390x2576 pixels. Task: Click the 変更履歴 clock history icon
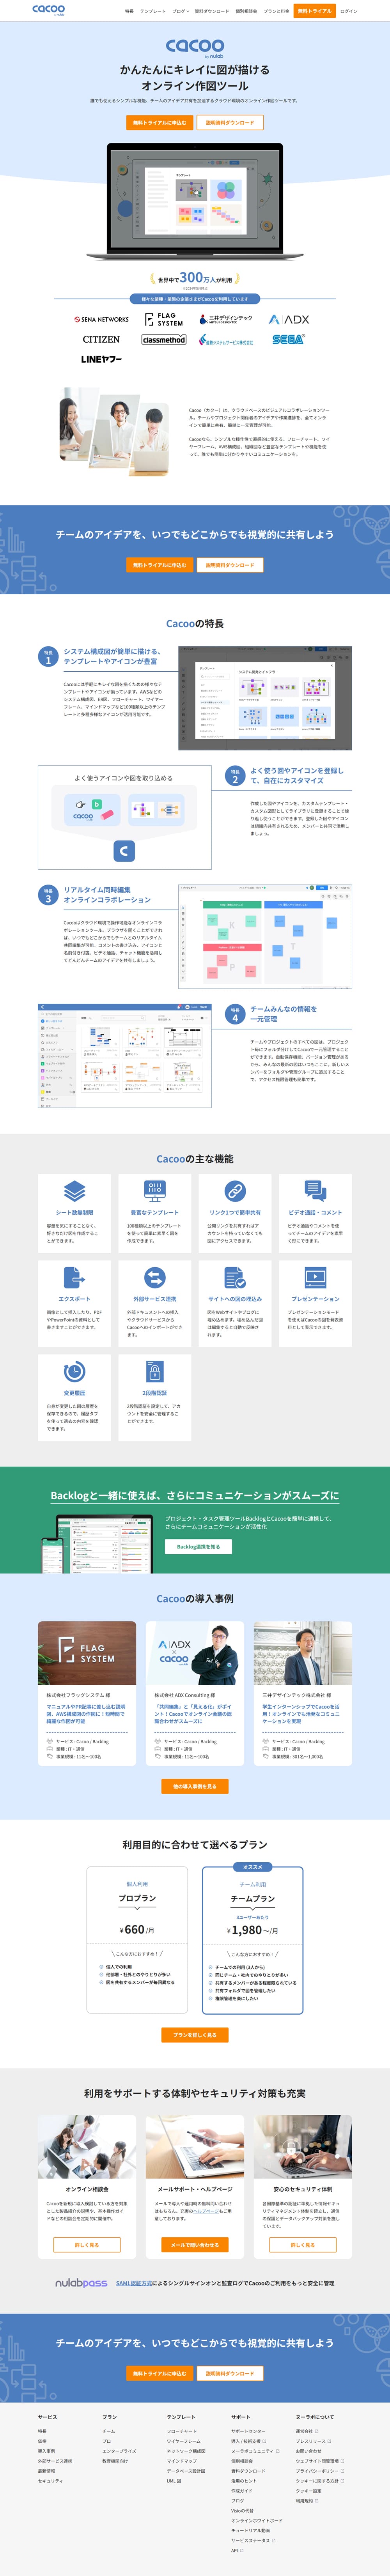point(75,1371)
